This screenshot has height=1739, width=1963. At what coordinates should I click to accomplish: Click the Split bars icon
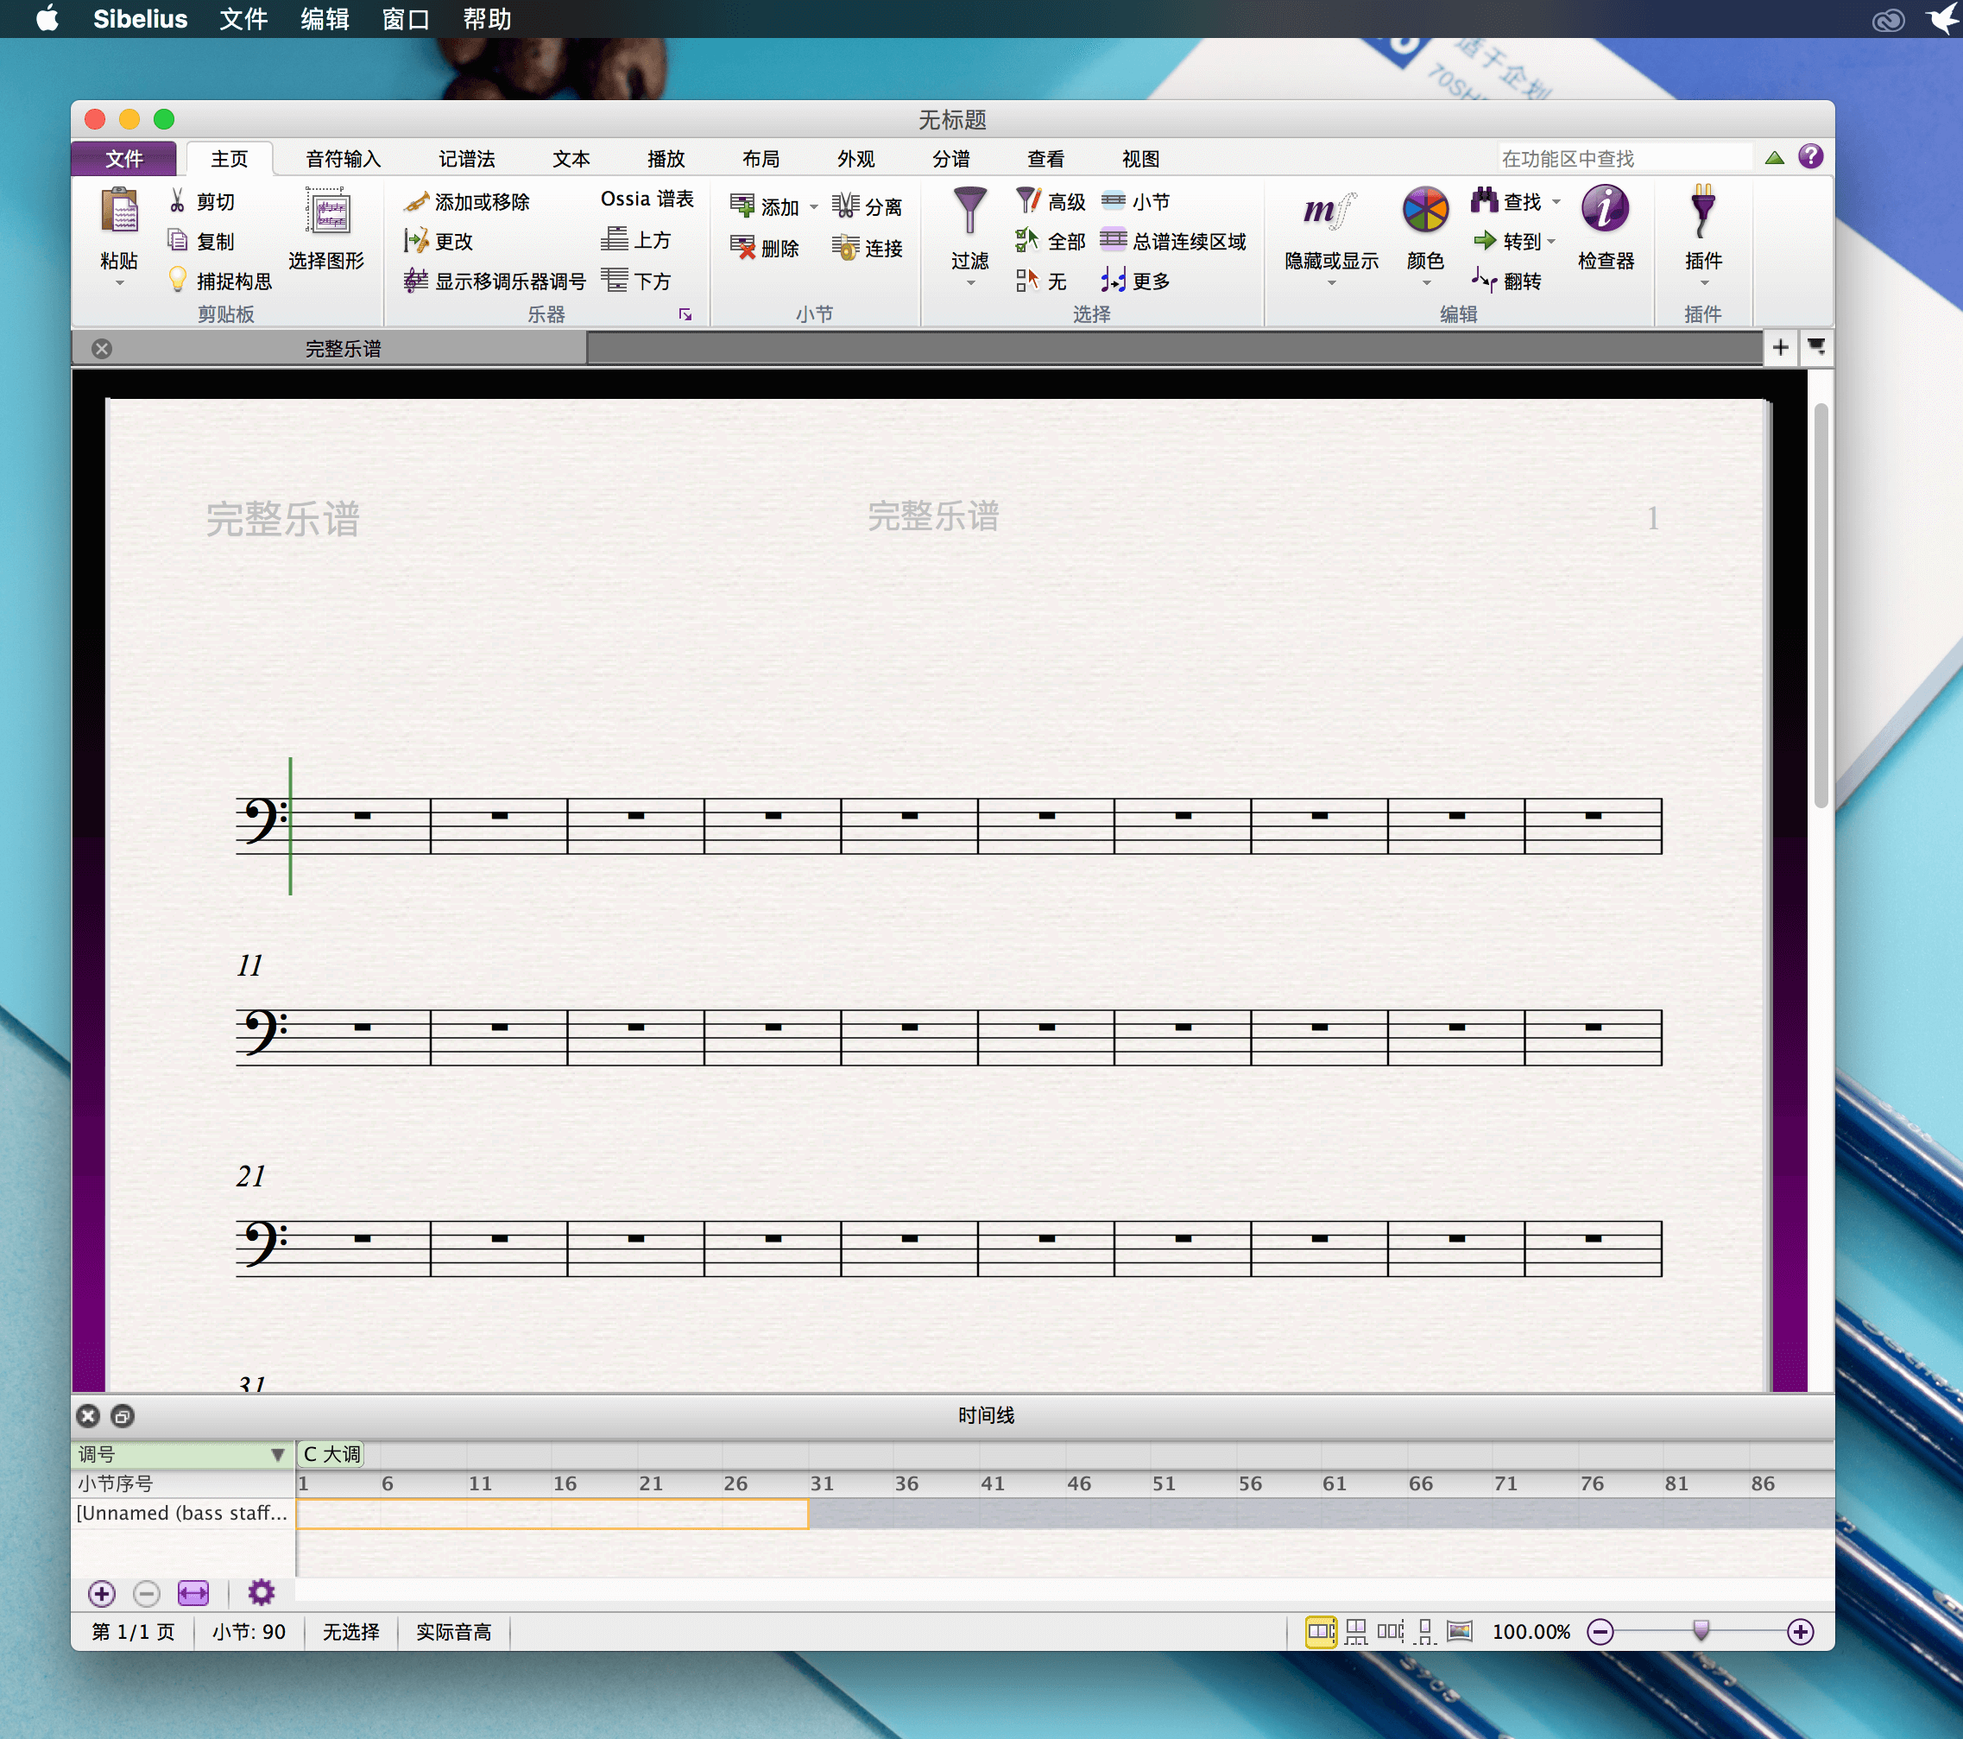[845, 206]
